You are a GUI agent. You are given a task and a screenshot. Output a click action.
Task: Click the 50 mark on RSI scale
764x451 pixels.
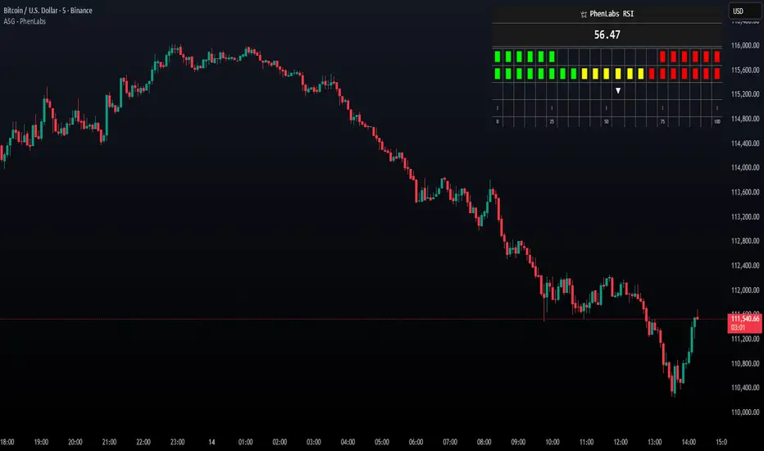click(606, 121)
